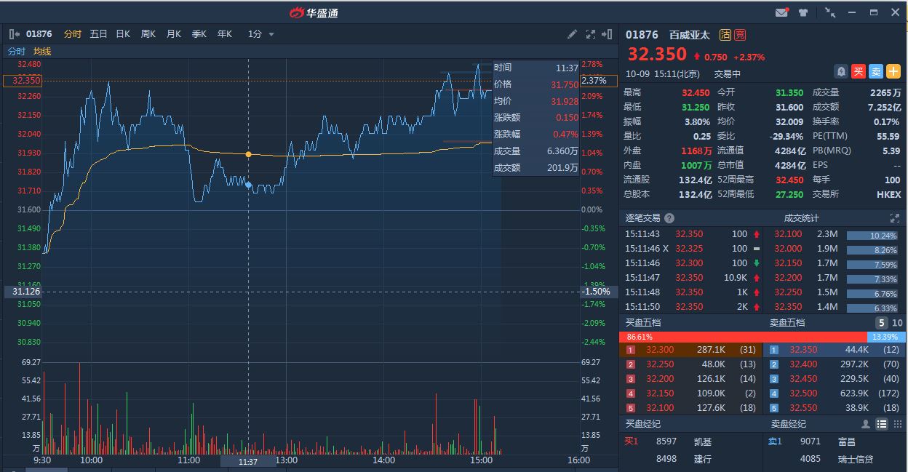
Task: Switch to the 日K chart tab
Action: [123, 34]
